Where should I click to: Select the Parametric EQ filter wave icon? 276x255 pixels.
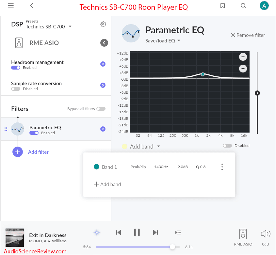[18, 129]
